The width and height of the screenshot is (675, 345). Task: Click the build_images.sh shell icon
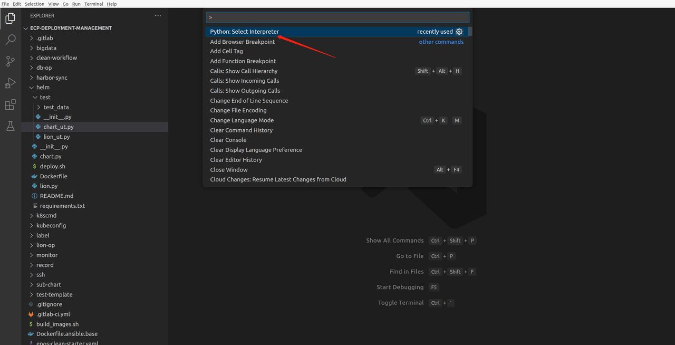(x=31, y=324)
